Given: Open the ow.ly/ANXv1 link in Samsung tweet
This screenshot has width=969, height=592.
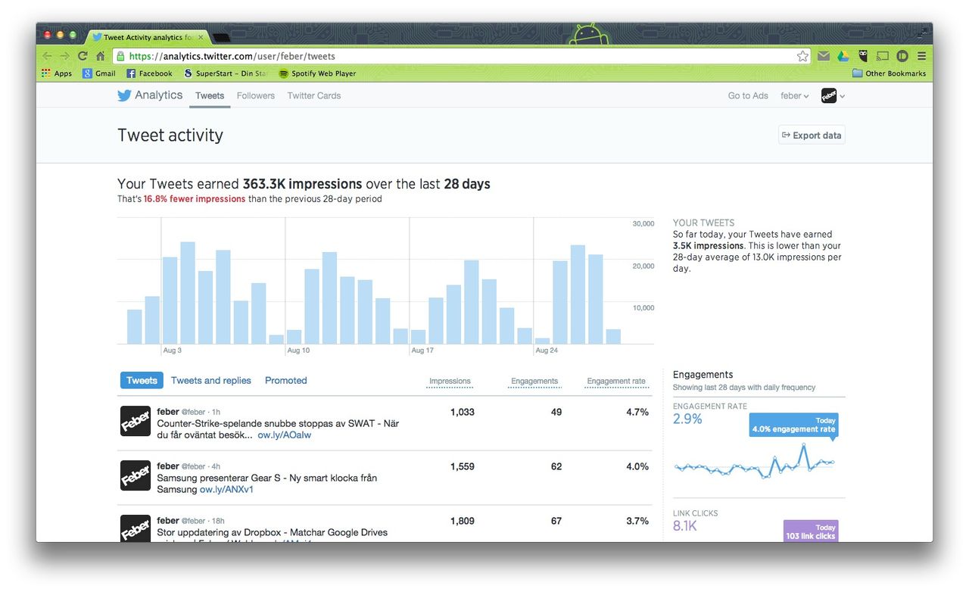Looking at the screenshot, I should coord(226,490).
